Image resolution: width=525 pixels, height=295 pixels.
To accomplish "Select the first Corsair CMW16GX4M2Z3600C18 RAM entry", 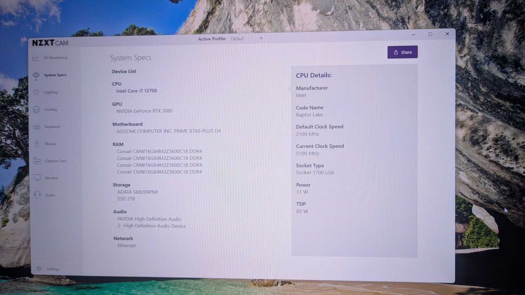I will 160,151.
